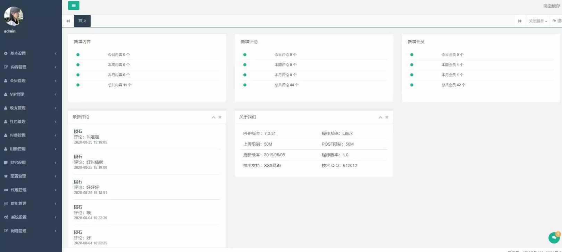Click the tab scroll-left double arrow
Image resolution: width=562 pixels, height=252 pixels.
pyautogui.click(x=68, y=21)
